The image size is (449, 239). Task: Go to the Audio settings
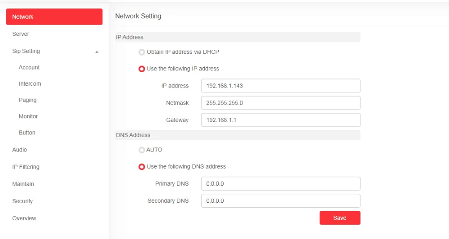point(19,149)
